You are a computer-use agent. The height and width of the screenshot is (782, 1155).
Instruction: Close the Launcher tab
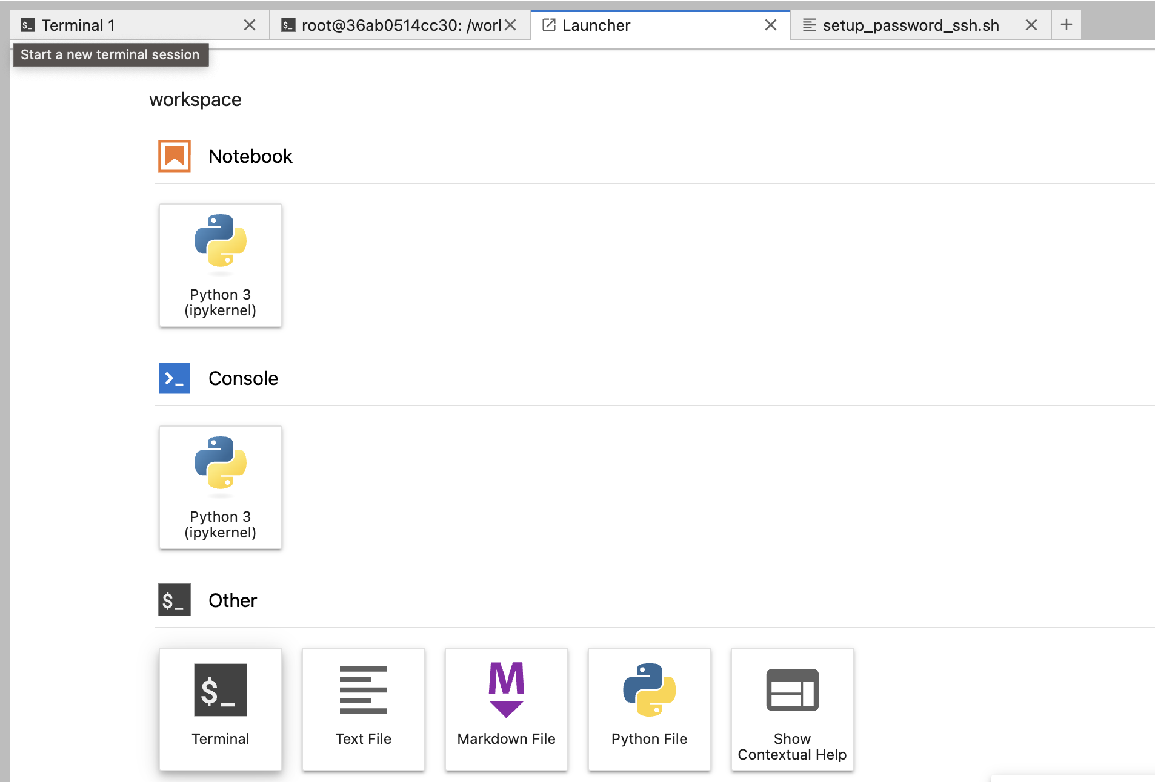(771, 25)
